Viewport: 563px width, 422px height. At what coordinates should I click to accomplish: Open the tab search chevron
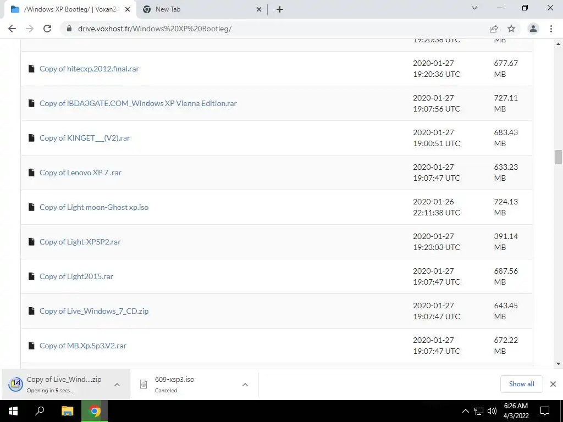click(x=474, y=8)
